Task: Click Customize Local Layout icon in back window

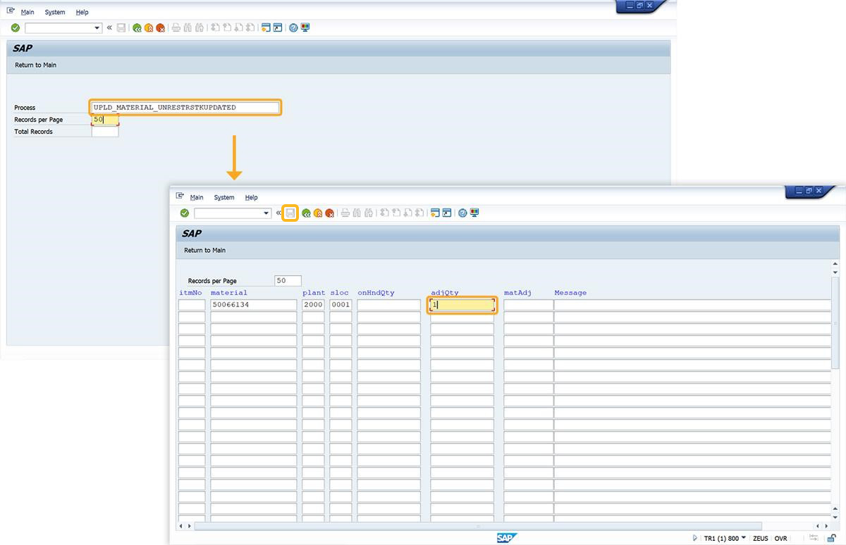Action: [x=305, y=27]
